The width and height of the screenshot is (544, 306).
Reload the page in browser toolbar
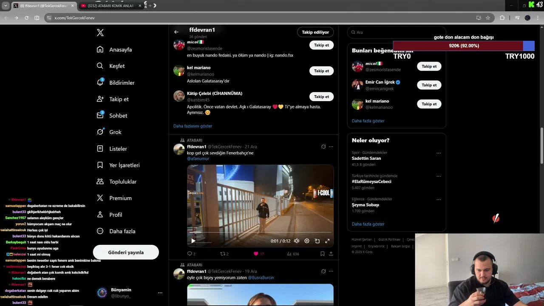click(x=26, y=18)
